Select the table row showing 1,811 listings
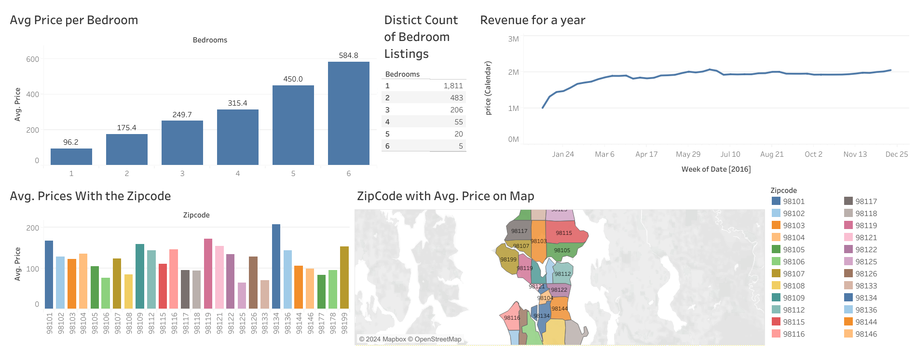 click(x=424, y=86)
